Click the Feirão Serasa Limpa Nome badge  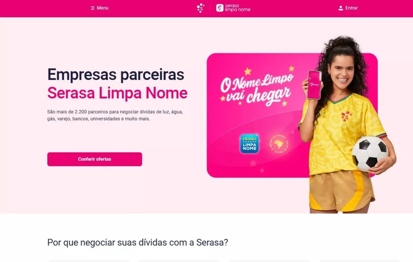(x=250, y=143)
